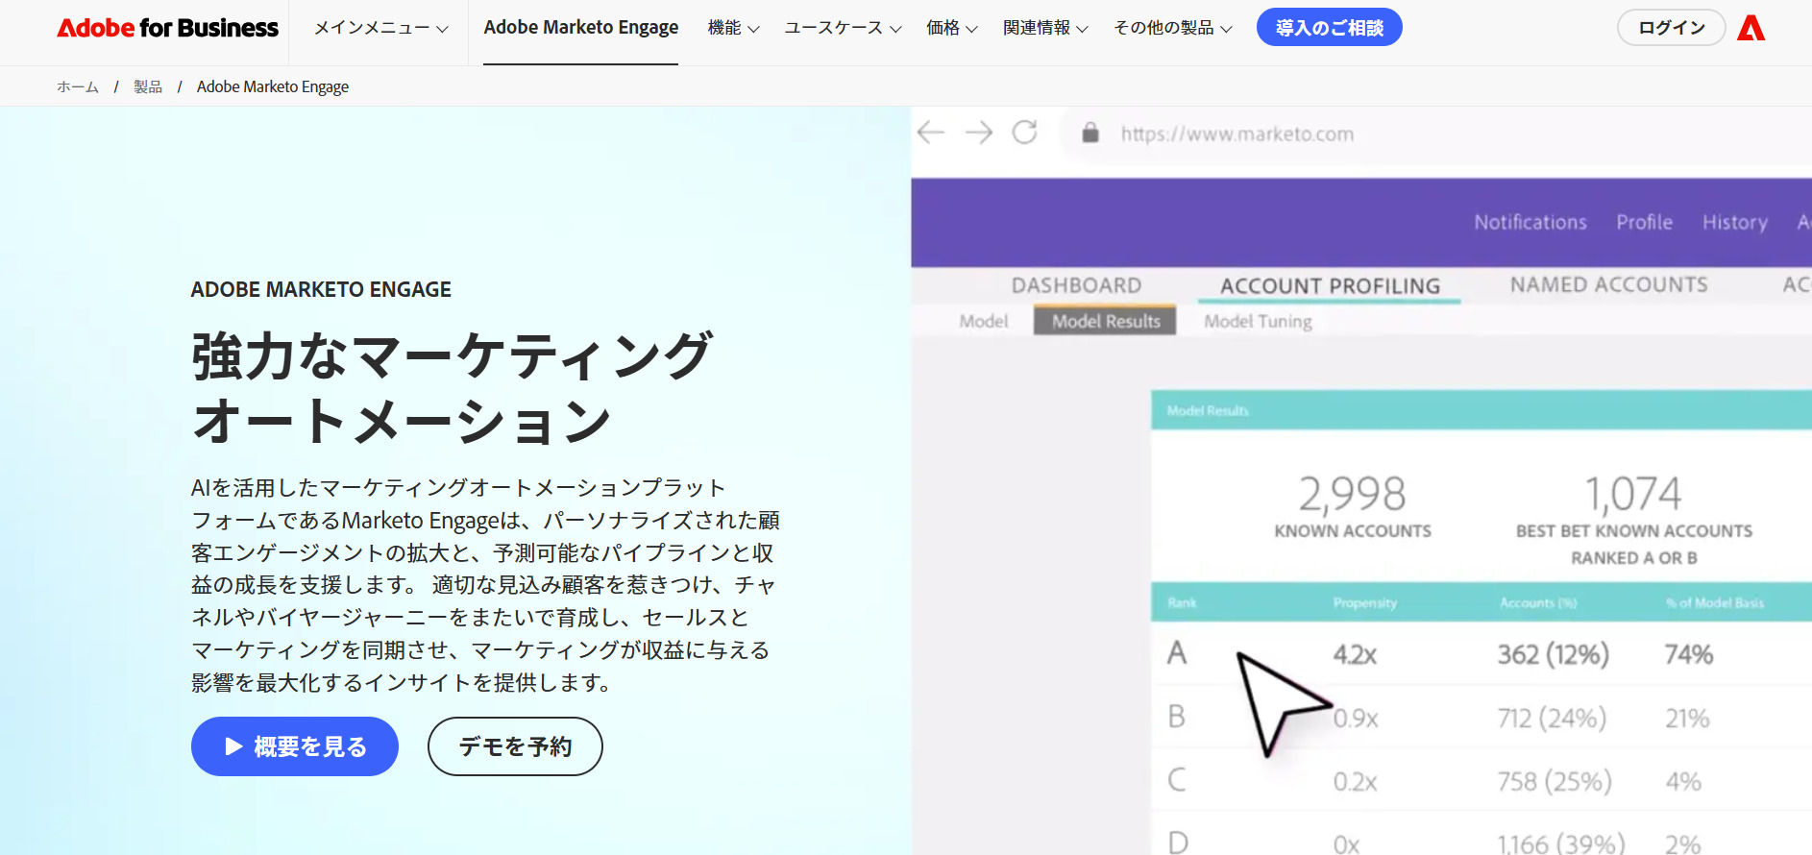Select rank C row label

[1177, 780]
